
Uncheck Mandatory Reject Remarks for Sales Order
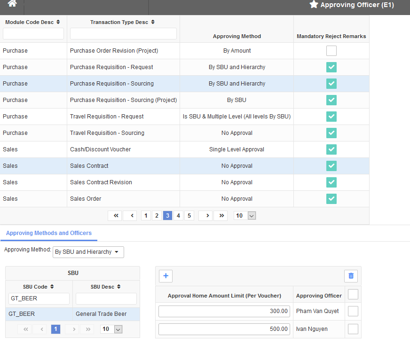tap(331, 198)
